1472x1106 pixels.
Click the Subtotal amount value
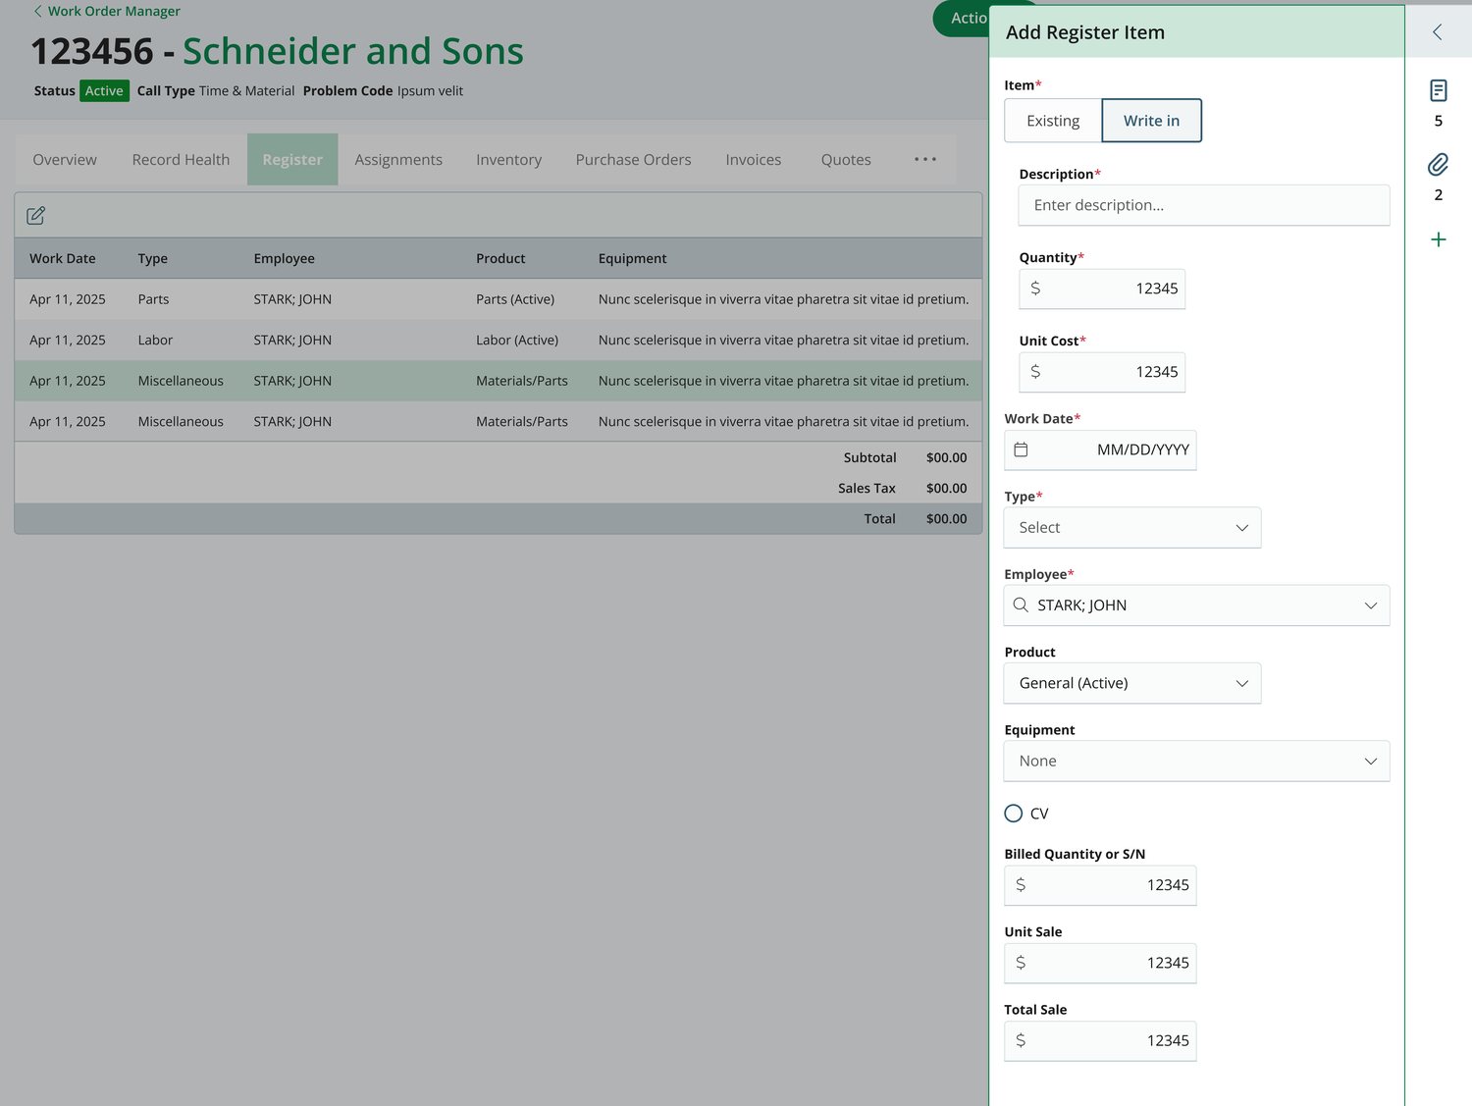click(947, 458)
